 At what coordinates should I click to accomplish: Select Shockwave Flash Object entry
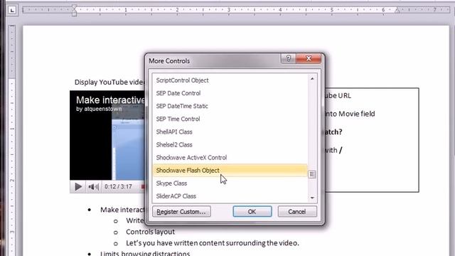230,171
